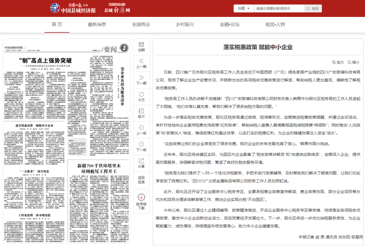Image resolution: width=365 pixels, height=246 pixels.
Task: Download the digital paper 数字报下载
Action: point(141,202)
